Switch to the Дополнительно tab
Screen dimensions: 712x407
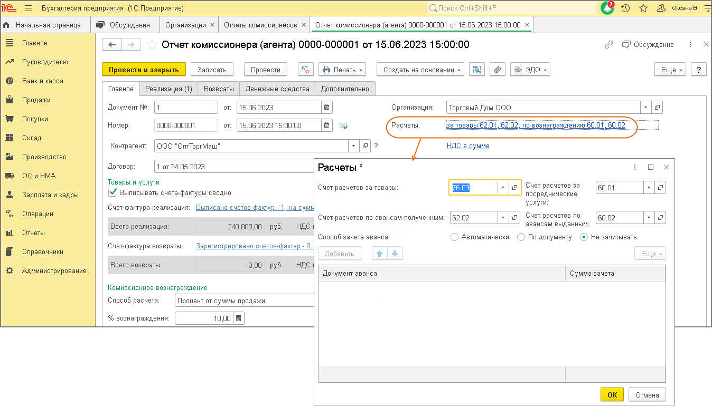[x=345, y=89]
